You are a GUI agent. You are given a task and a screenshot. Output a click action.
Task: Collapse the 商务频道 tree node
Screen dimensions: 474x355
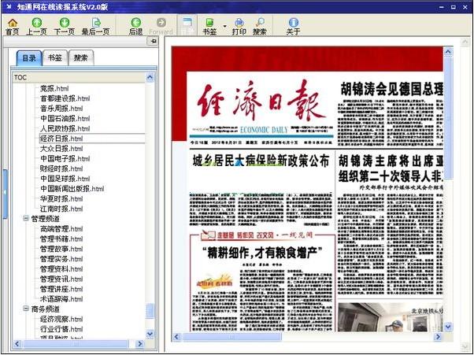point(25,309)
